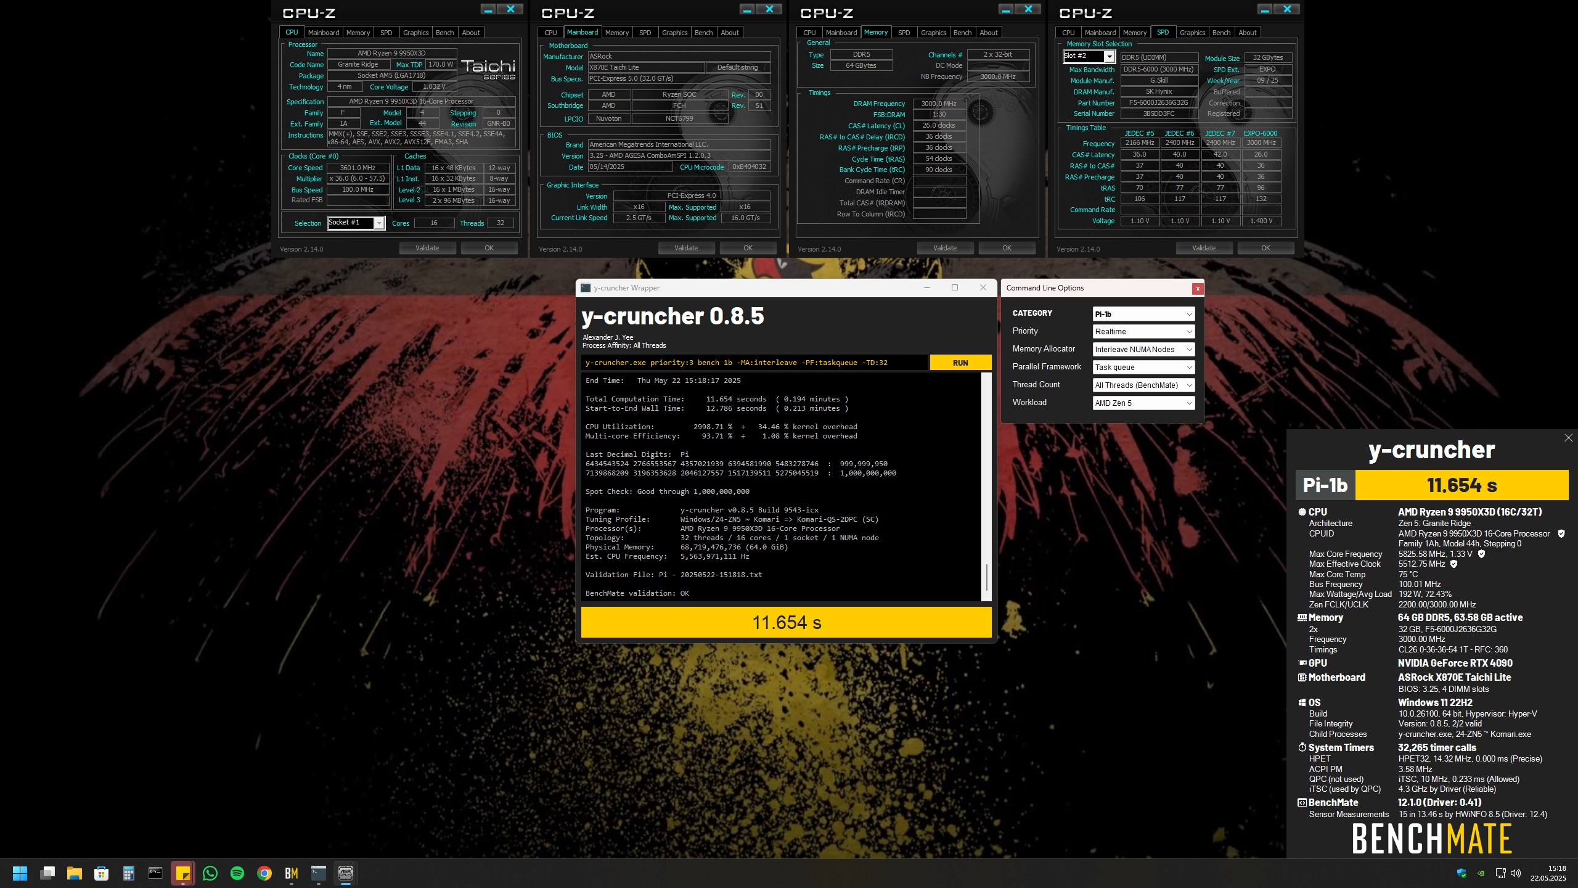Open CPU tab in CPU-Z Mainboard window
Image resolution: width=1578 pixels, height=888 pixels.
pyautogui.click(x=550, y=33)
